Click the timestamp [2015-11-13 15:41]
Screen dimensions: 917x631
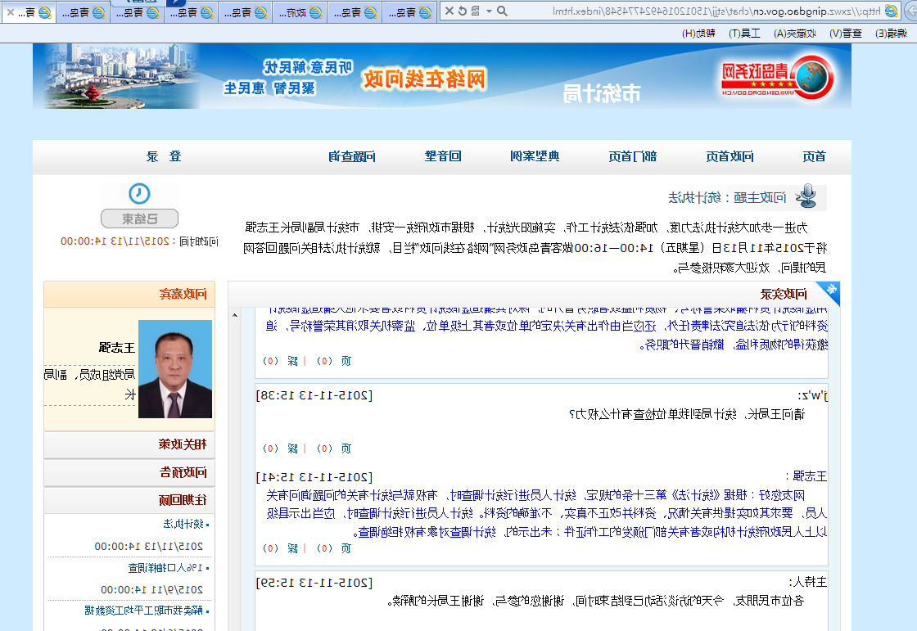(314, 477)
